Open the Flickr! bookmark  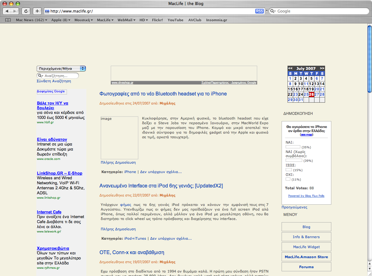pos(158,20)
